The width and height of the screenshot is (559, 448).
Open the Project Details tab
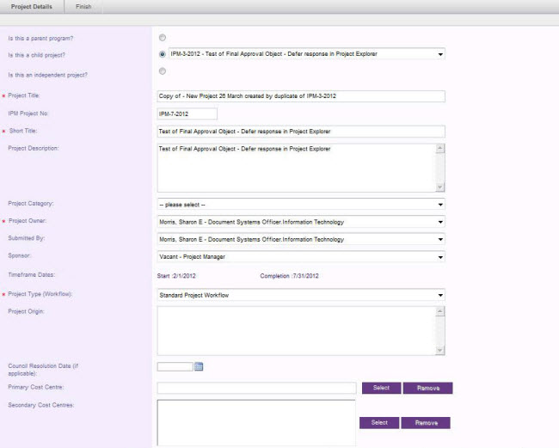coord(31,6)
